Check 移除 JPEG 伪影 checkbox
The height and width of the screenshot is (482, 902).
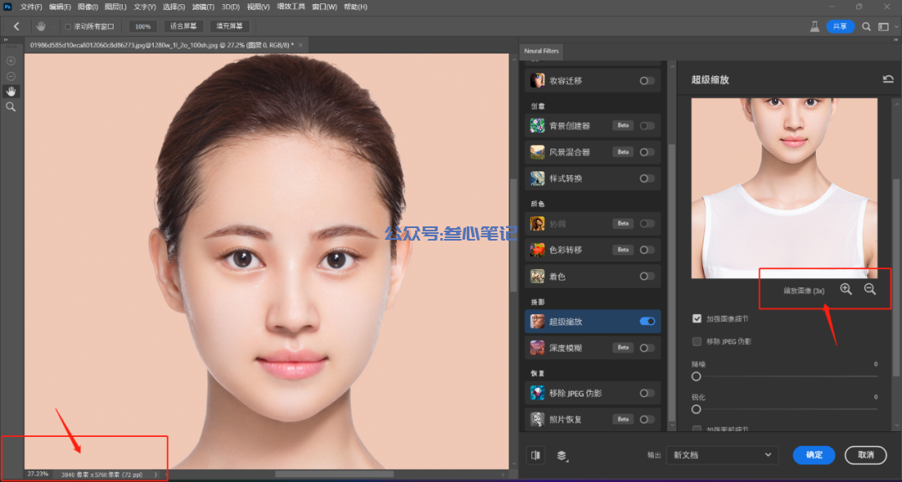pyautogui.click(x=697, y=342)
